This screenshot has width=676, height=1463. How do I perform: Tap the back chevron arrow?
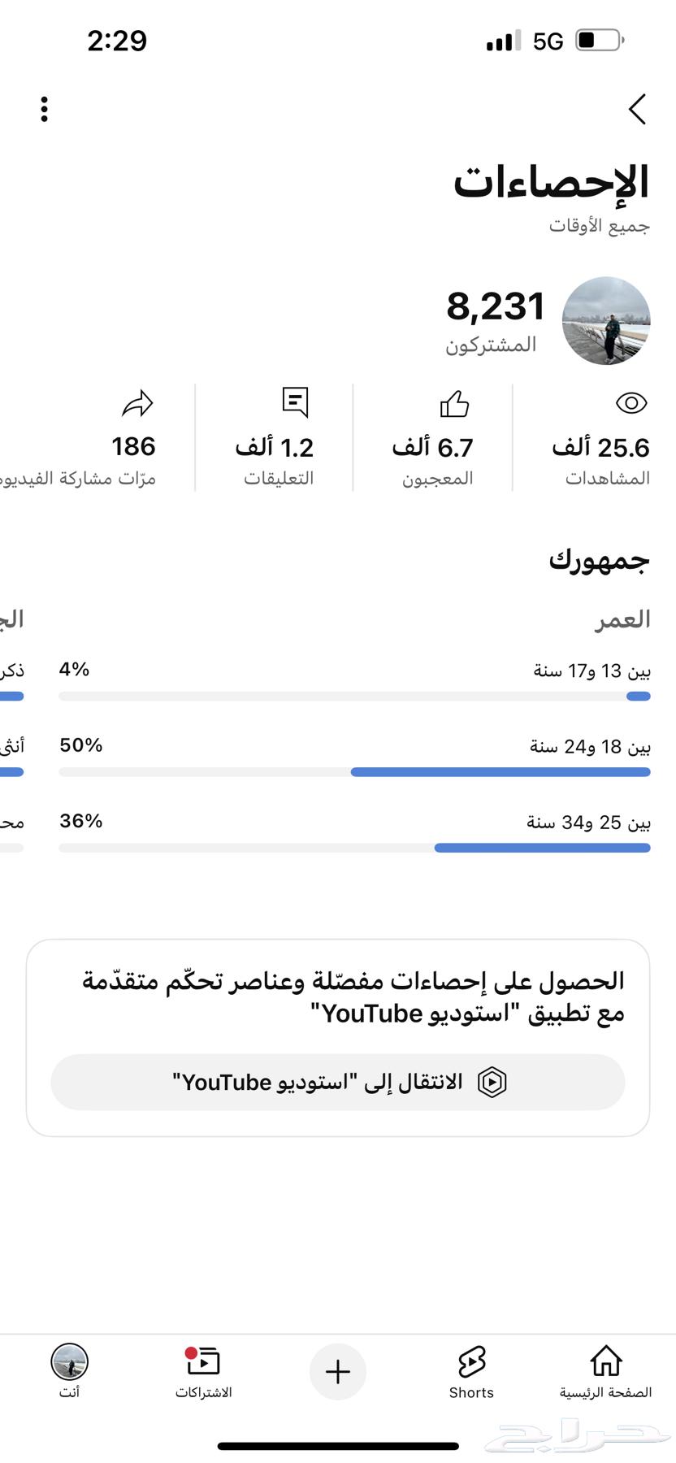[637, 109]
